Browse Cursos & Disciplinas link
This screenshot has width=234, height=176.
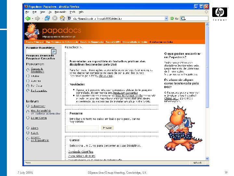pyautogui.click(x=37, y=70)
